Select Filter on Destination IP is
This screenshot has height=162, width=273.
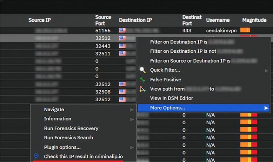click(x=179, y=42)
